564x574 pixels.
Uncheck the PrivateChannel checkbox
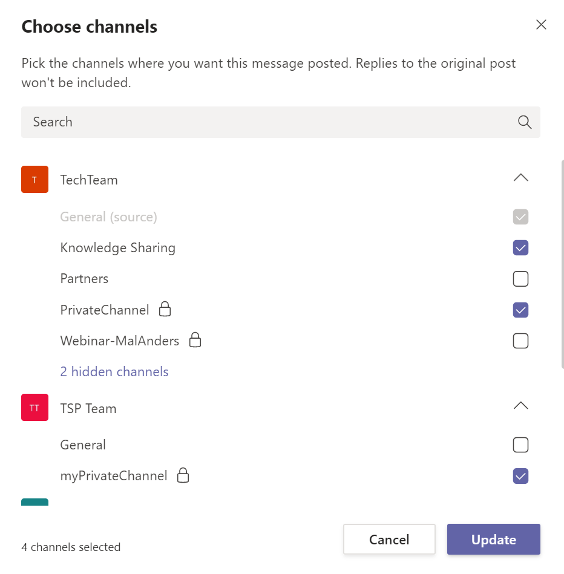tap(520, 310)
